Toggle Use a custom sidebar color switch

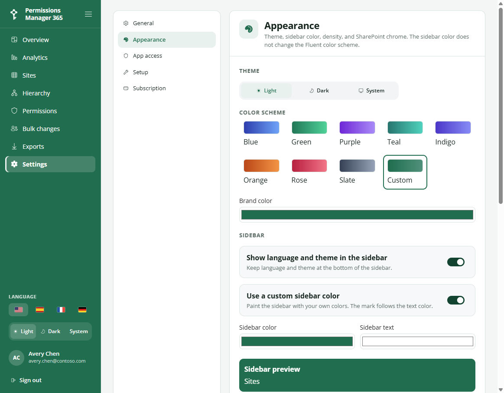(456, 300)
